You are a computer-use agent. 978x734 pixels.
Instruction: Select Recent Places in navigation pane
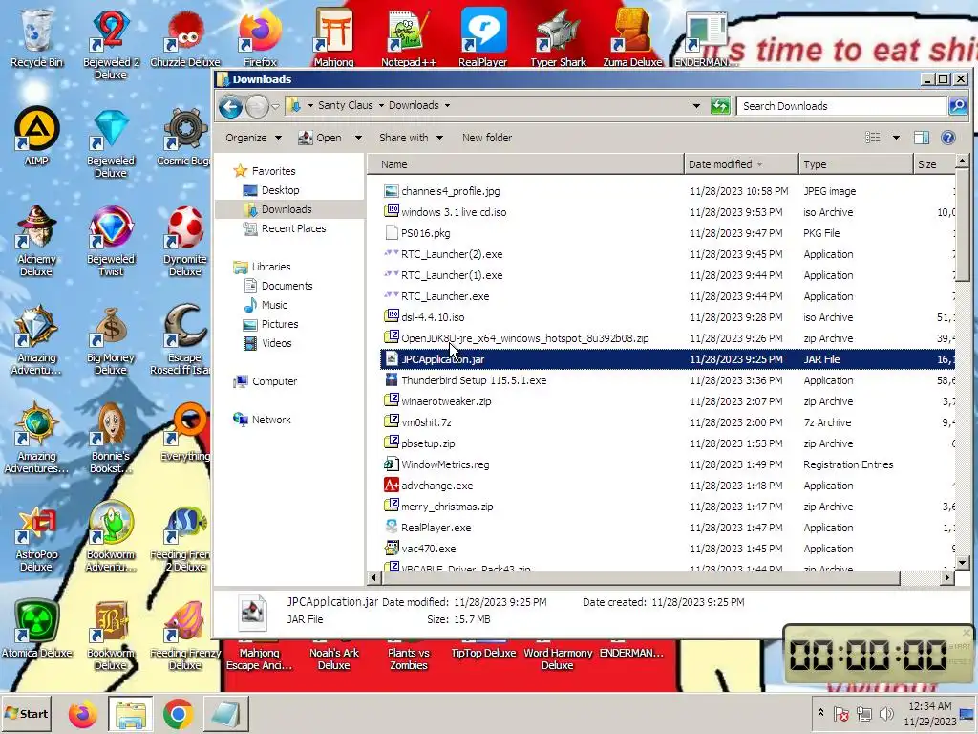click(x=293, y=228)
